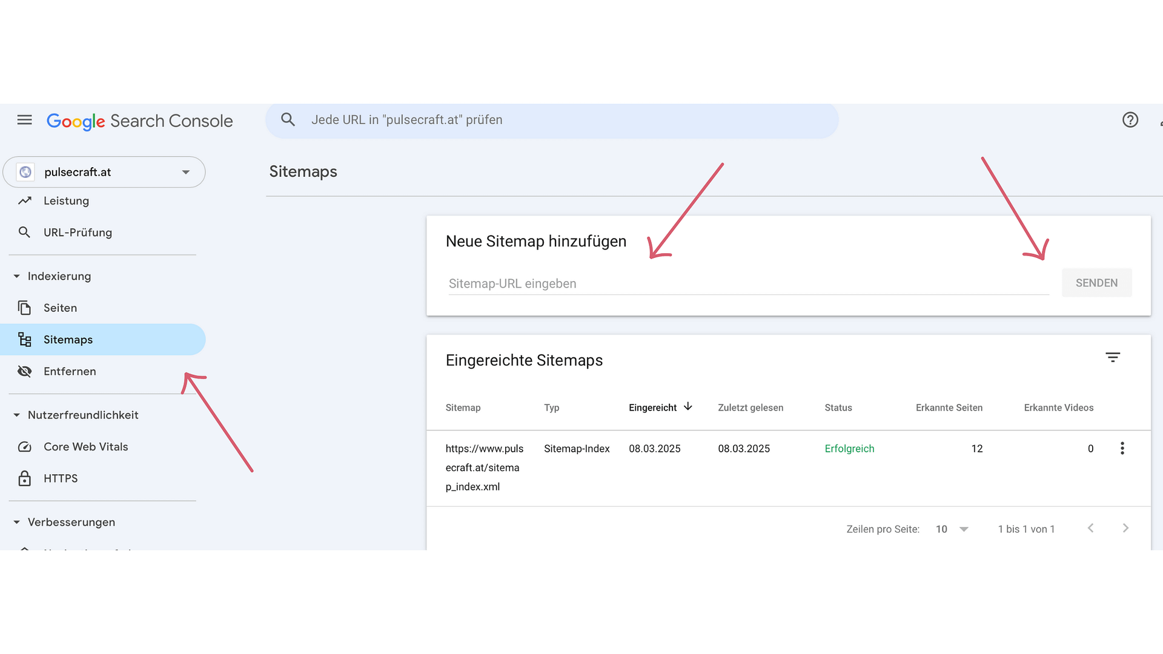Click the pulsecraft.at property globe icon

point(25,172)
